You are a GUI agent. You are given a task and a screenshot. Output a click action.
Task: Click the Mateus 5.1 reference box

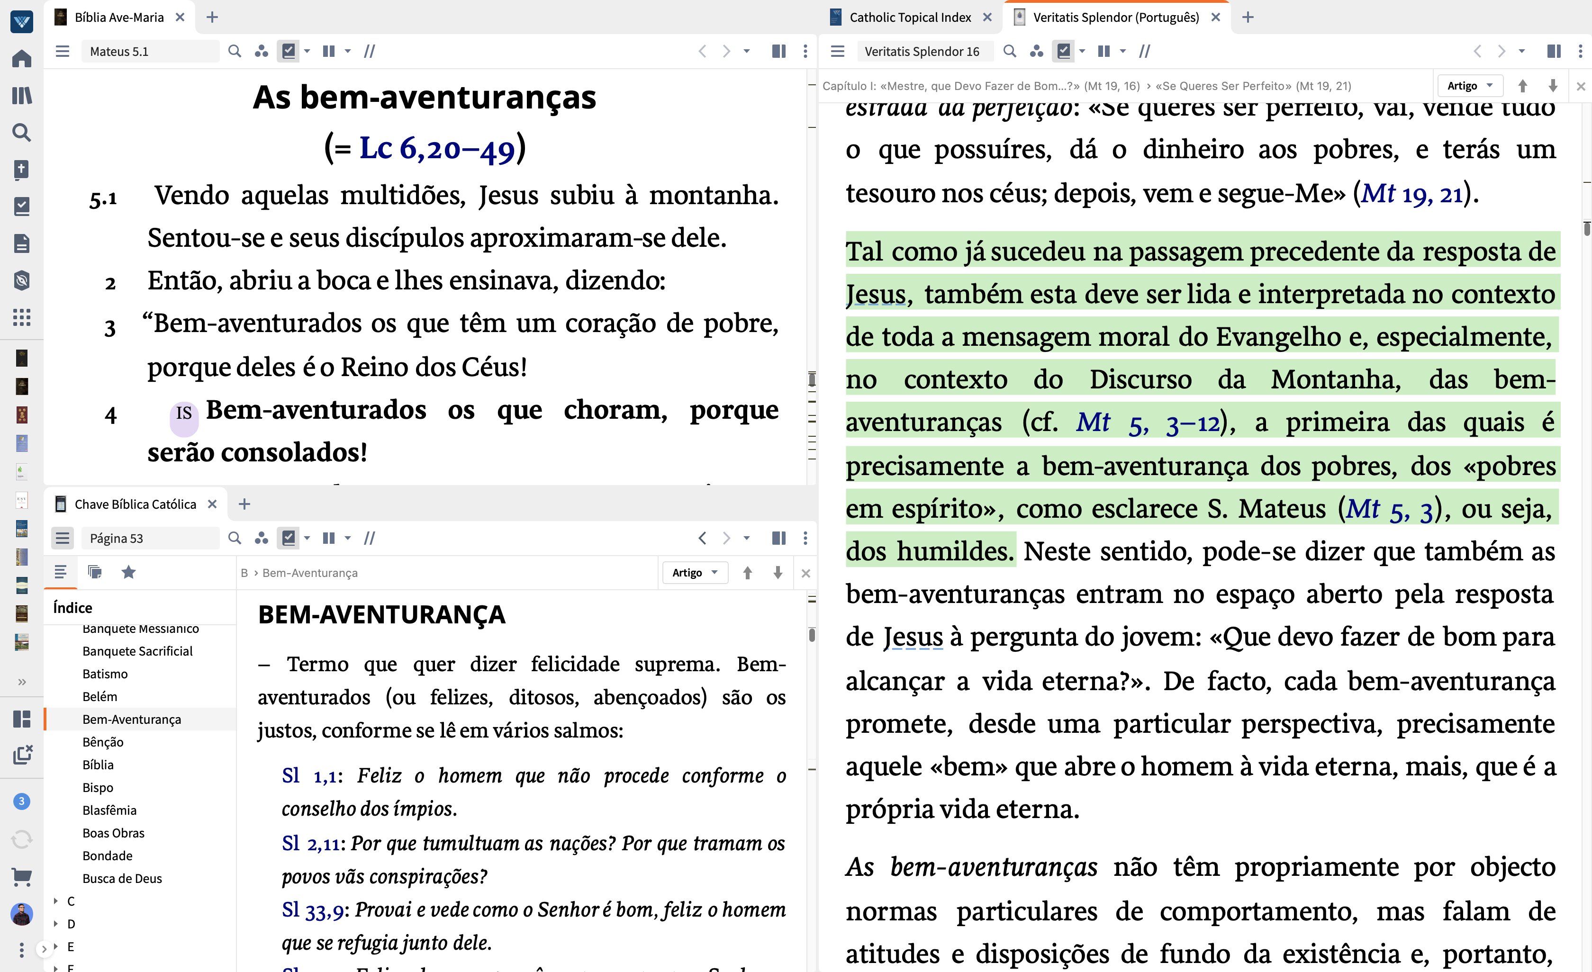[x=150, y=51]
